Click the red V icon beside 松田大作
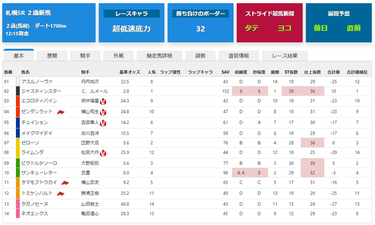The image size is (375, 225). [x=103, y=153]
